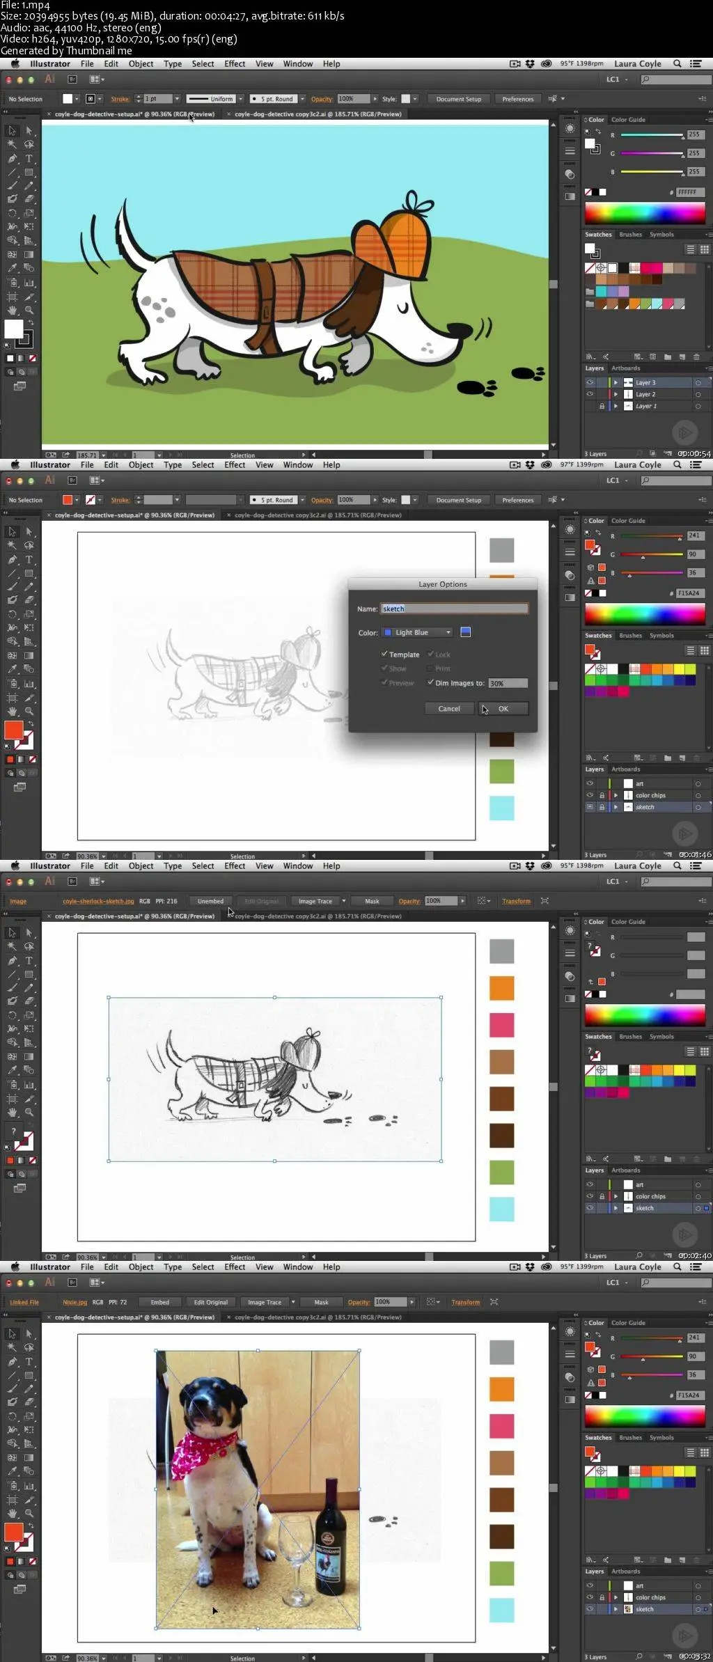
Task: Select the Zoom tool in colored dog frame
Action: (29, 310)
